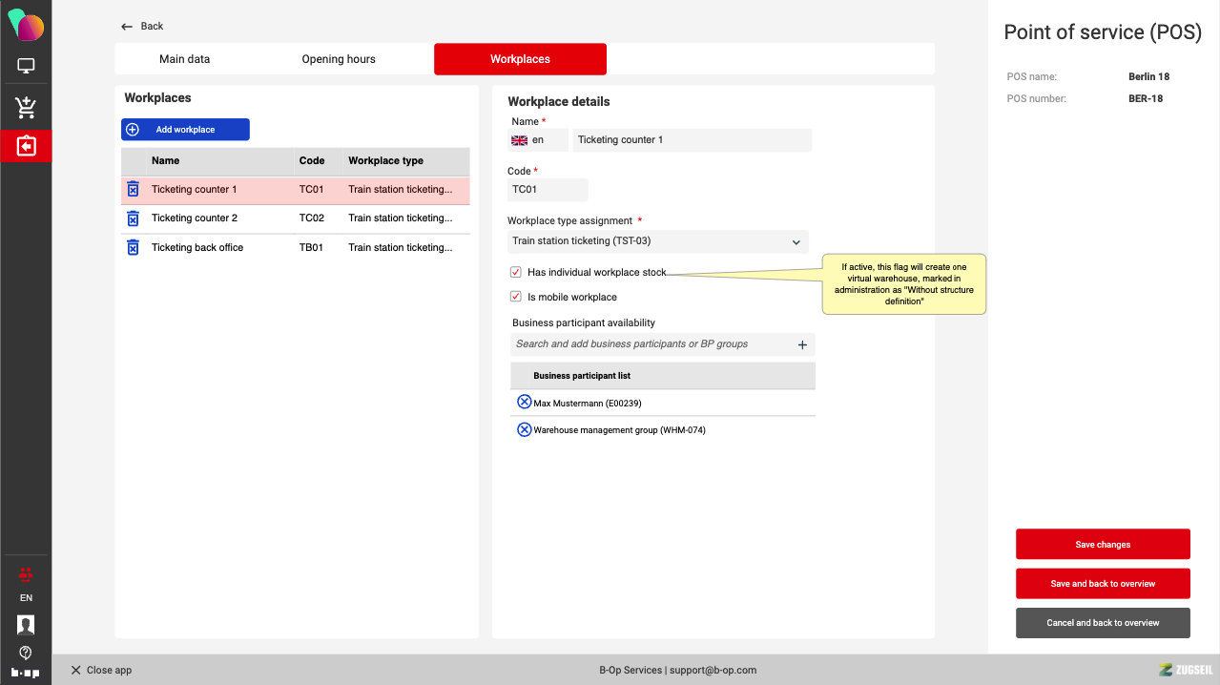Remove Max Mustermann from participant list

point(524,403)
